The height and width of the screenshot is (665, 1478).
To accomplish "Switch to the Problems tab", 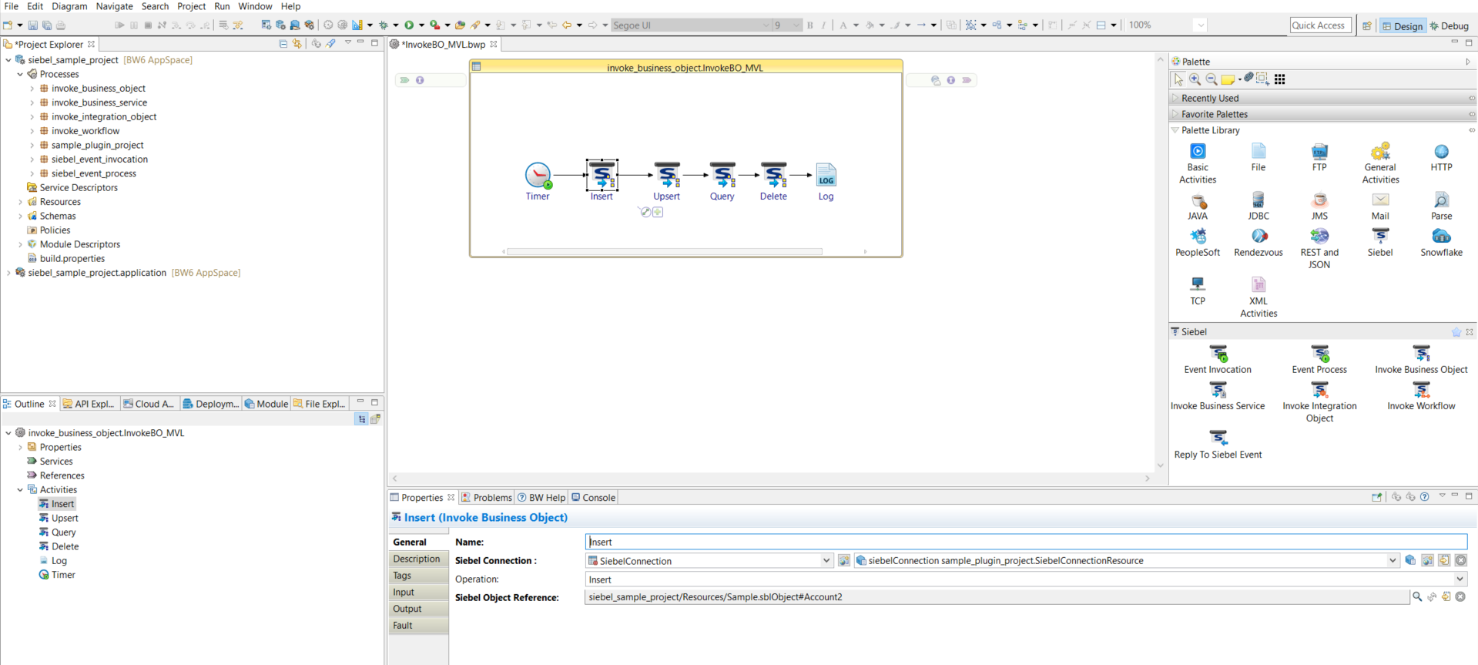I will coord(487,498).
